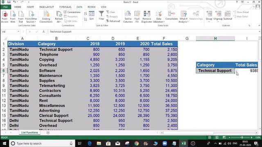Sort Z to A descending icon

click(x=86, y=19)
